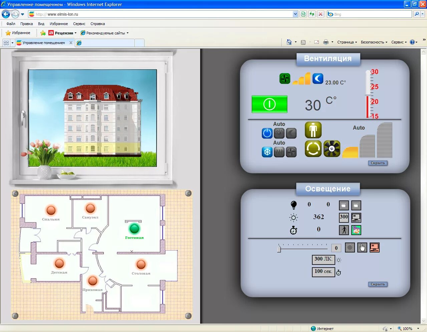Screen dimensions: 427x332
Task: Open the Избранное menu in the menu bar
Action: point(59,24)
